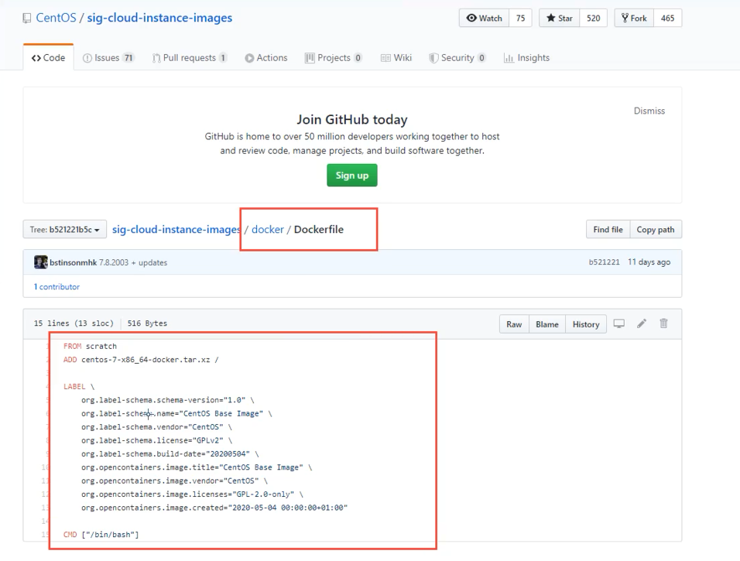The image size is (740, 561).
Task: Open the Projects tab
Action: tap(333, 57)
